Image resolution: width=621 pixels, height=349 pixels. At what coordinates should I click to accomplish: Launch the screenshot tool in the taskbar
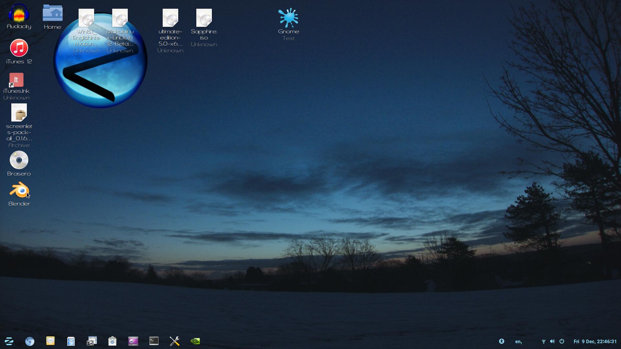(92, 341)
